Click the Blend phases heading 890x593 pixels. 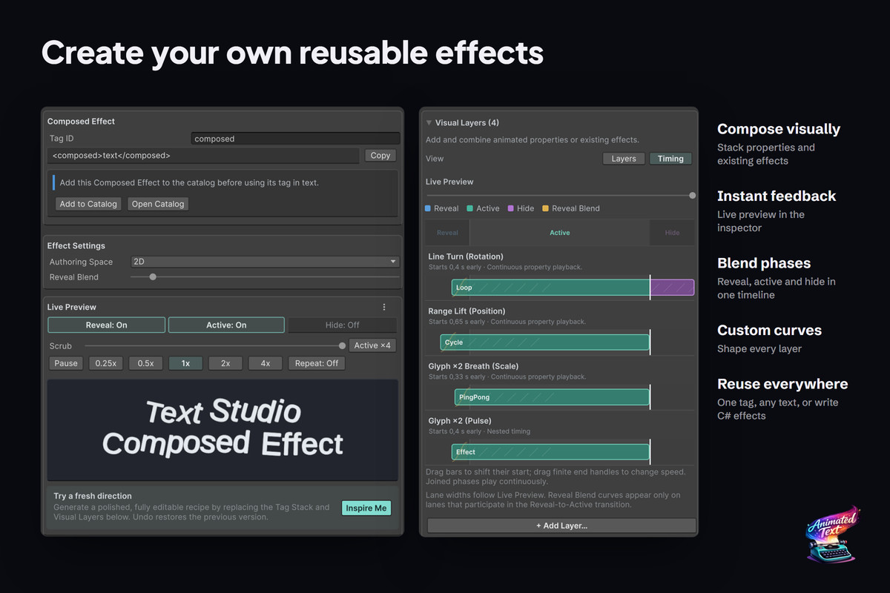pos(764,263)
